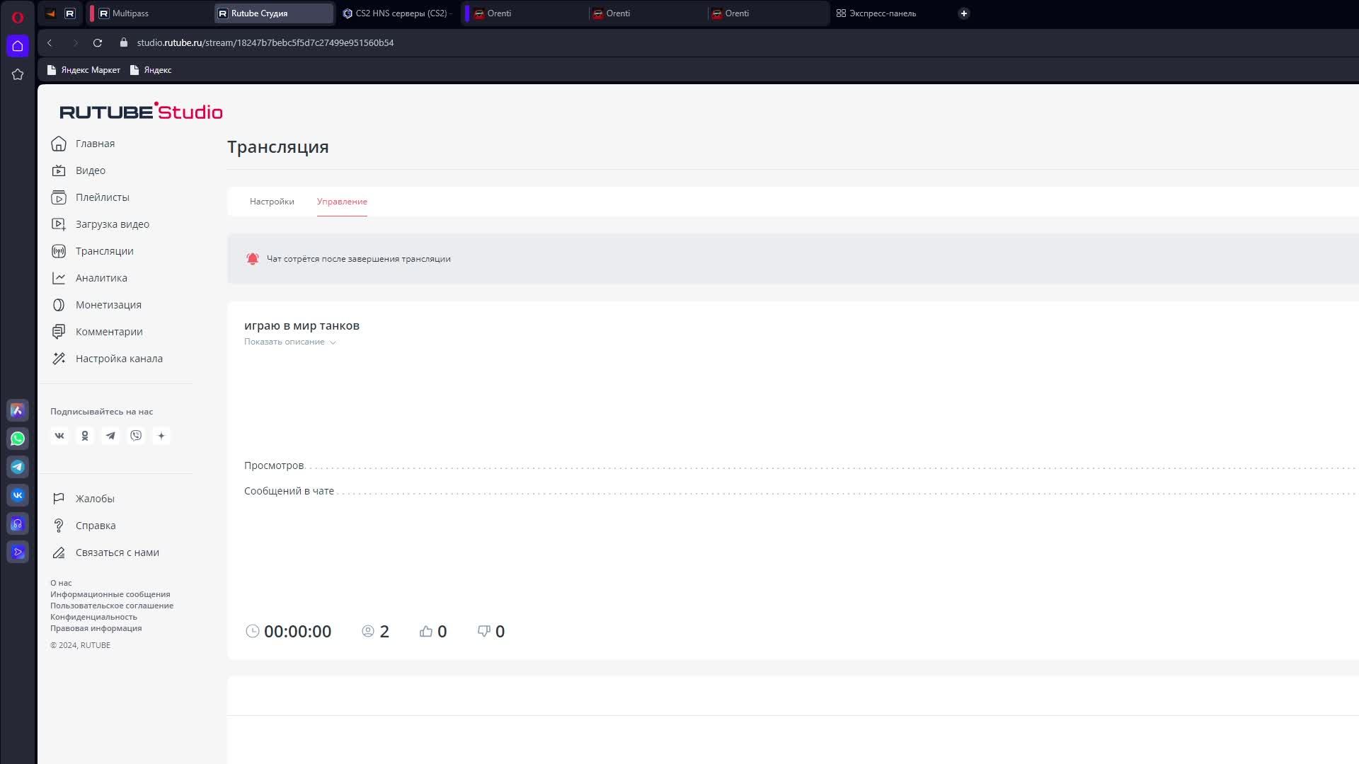Click the 00:00:00 stream timer

[x=297, y=631]
